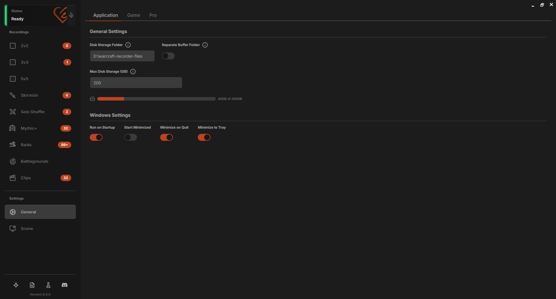Click the microphone icon in status card
The width and height of the screenshot is (556, 299).
coord(71,15)
